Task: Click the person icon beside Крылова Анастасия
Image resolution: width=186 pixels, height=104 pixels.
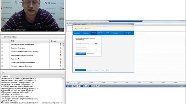Action: click(60, 48)
